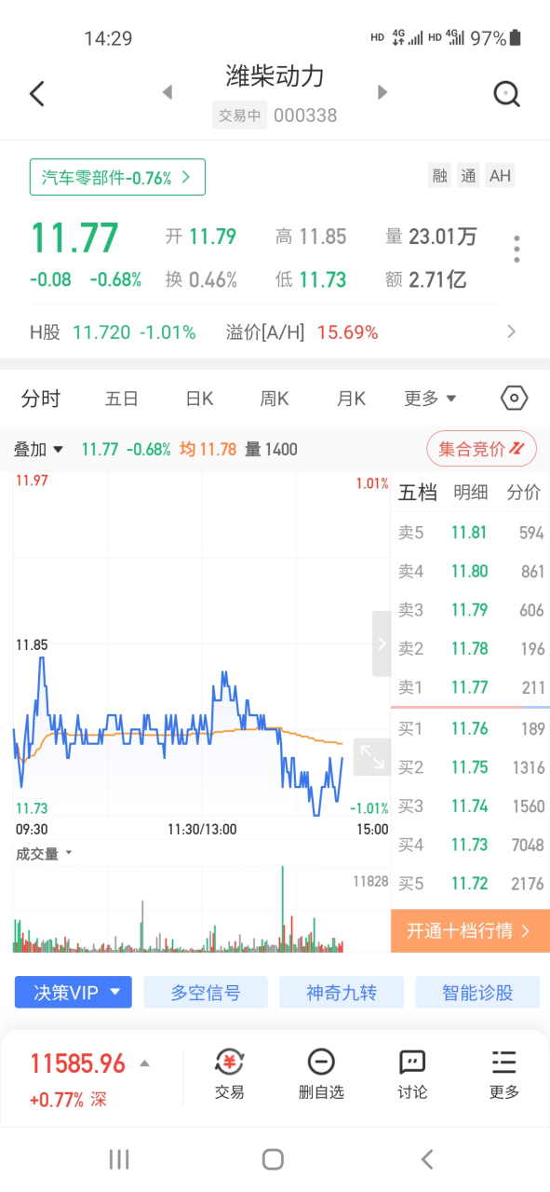This screenshot has height=1192, width=550.
Task: Open the 更多 chart period dropdown
Action: click(x=430, y=399)
